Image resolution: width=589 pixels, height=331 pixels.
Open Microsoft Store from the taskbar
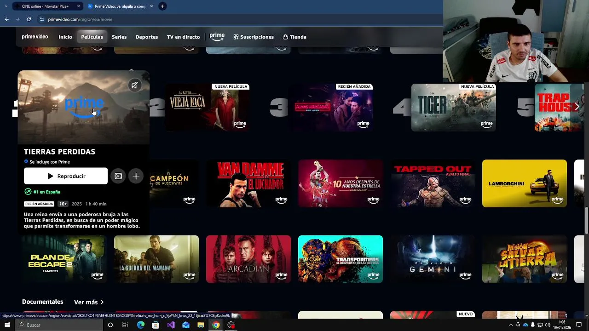click(x=156, y=325)
